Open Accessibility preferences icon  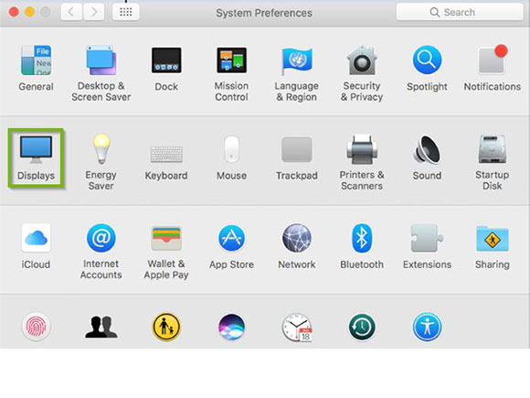coord(427,327)
